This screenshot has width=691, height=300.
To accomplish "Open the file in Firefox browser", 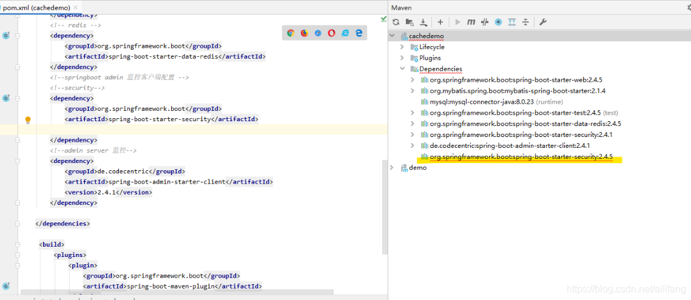I will [x=304, y=33].
